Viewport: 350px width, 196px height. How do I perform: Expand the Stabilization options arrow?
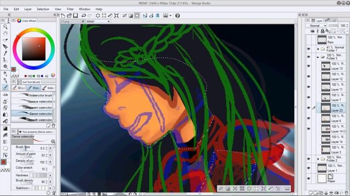point(50,188)
